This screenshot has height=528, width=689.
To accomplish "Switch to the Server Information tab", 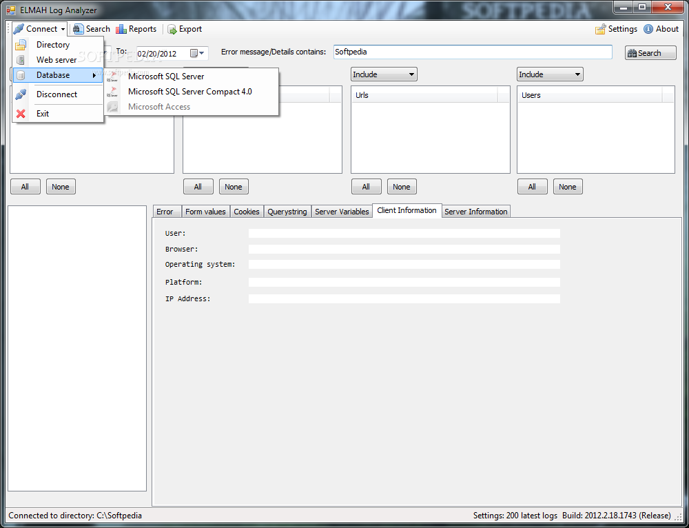I will tap(476, 212).
